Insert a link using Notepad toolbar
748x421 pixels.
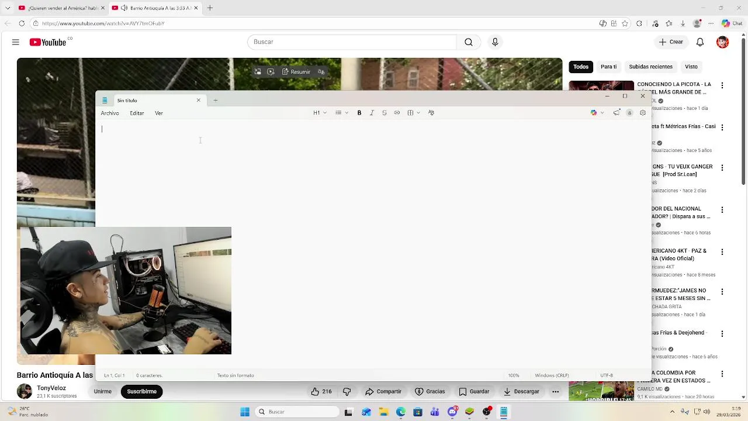pyautogui.click(x=397, y=113)
